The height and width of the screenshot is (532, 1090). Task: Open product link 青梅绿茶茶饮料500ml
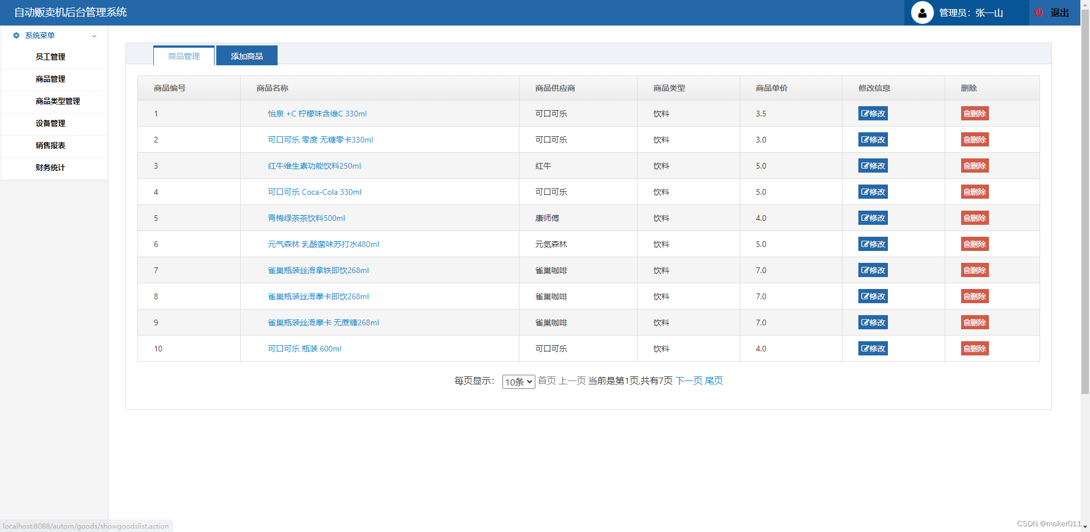(307, 218)
